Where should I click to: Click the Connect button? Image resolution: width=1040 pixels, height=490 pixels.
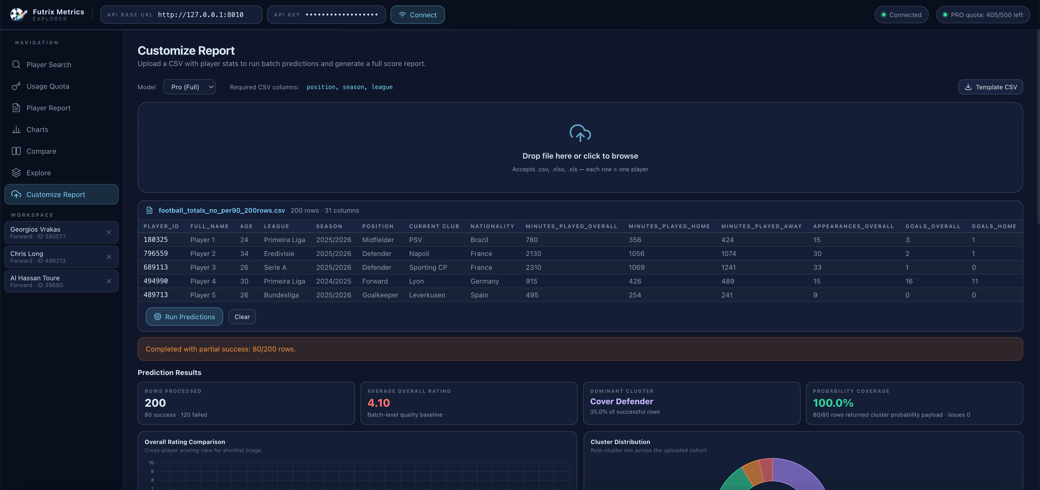[417, 15]
